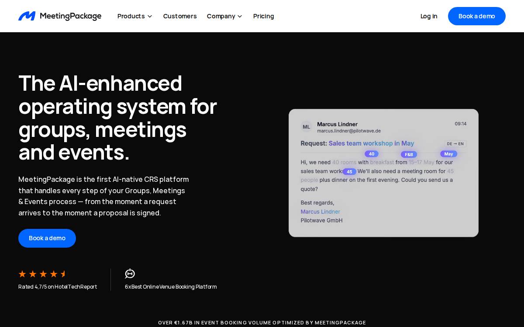
Task: Click the 6x Best Online Venue Booking Platform text
Action: point(171,287)
